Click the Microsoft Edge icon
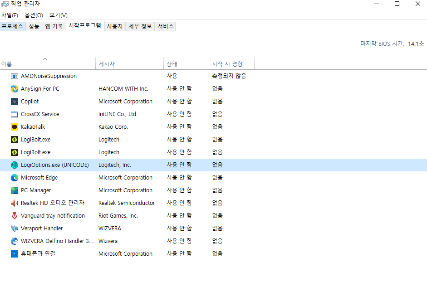 (x=15, y=178)
